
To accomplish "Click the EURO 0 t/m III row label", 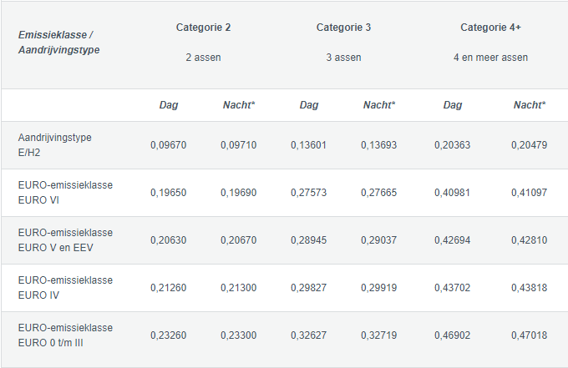I will (x=65, y=335).
